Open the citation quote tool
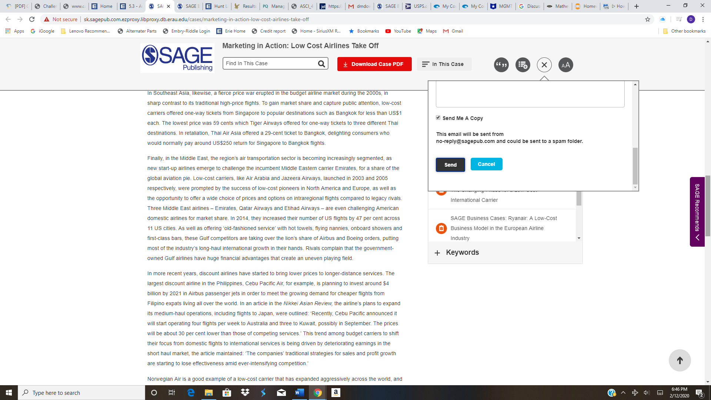 501,65
